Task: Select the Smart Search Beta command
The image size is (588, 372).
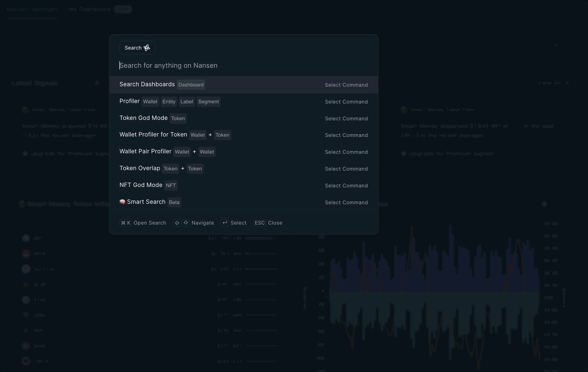Action: pyautogui.click(x=244, y=202)
